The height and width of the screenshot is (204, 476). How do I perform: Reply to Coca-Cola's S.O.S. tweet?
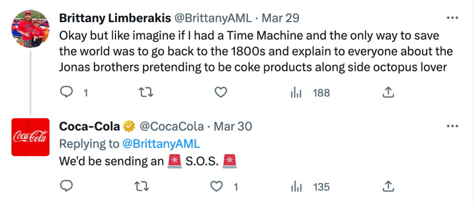[67, 187]
